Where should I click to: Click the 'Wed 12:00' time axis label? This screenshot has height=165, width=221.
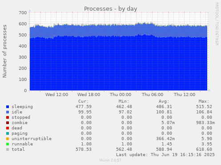coord(56,95)
